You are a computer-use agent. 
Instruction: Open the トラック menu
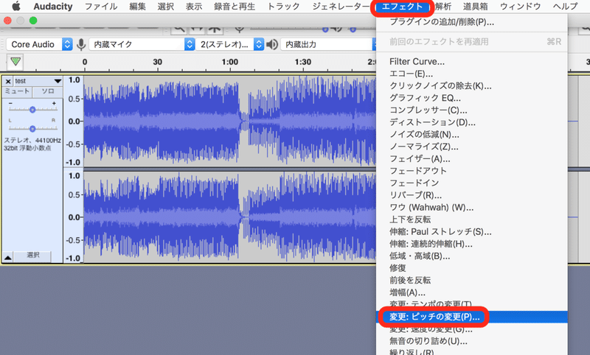283,7
